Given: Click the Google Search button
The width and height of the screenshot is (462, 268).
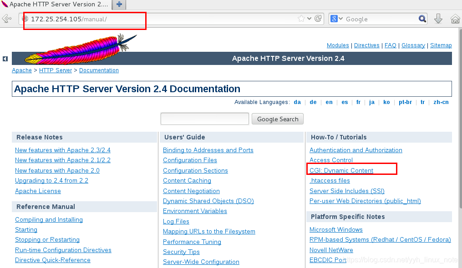Looking at the screenshot, I should [x=278, y=119].
